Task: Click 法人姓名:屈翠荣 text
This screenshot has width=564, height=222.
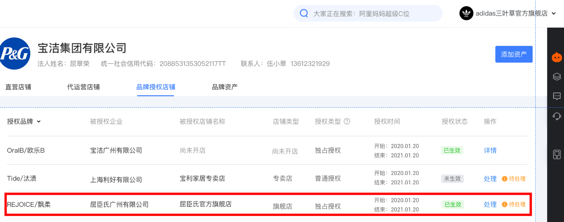Action: [63, 64]
